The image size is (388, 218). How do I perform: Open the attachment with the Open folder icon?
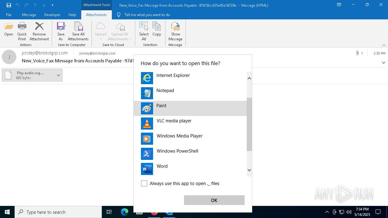[8, 29]
